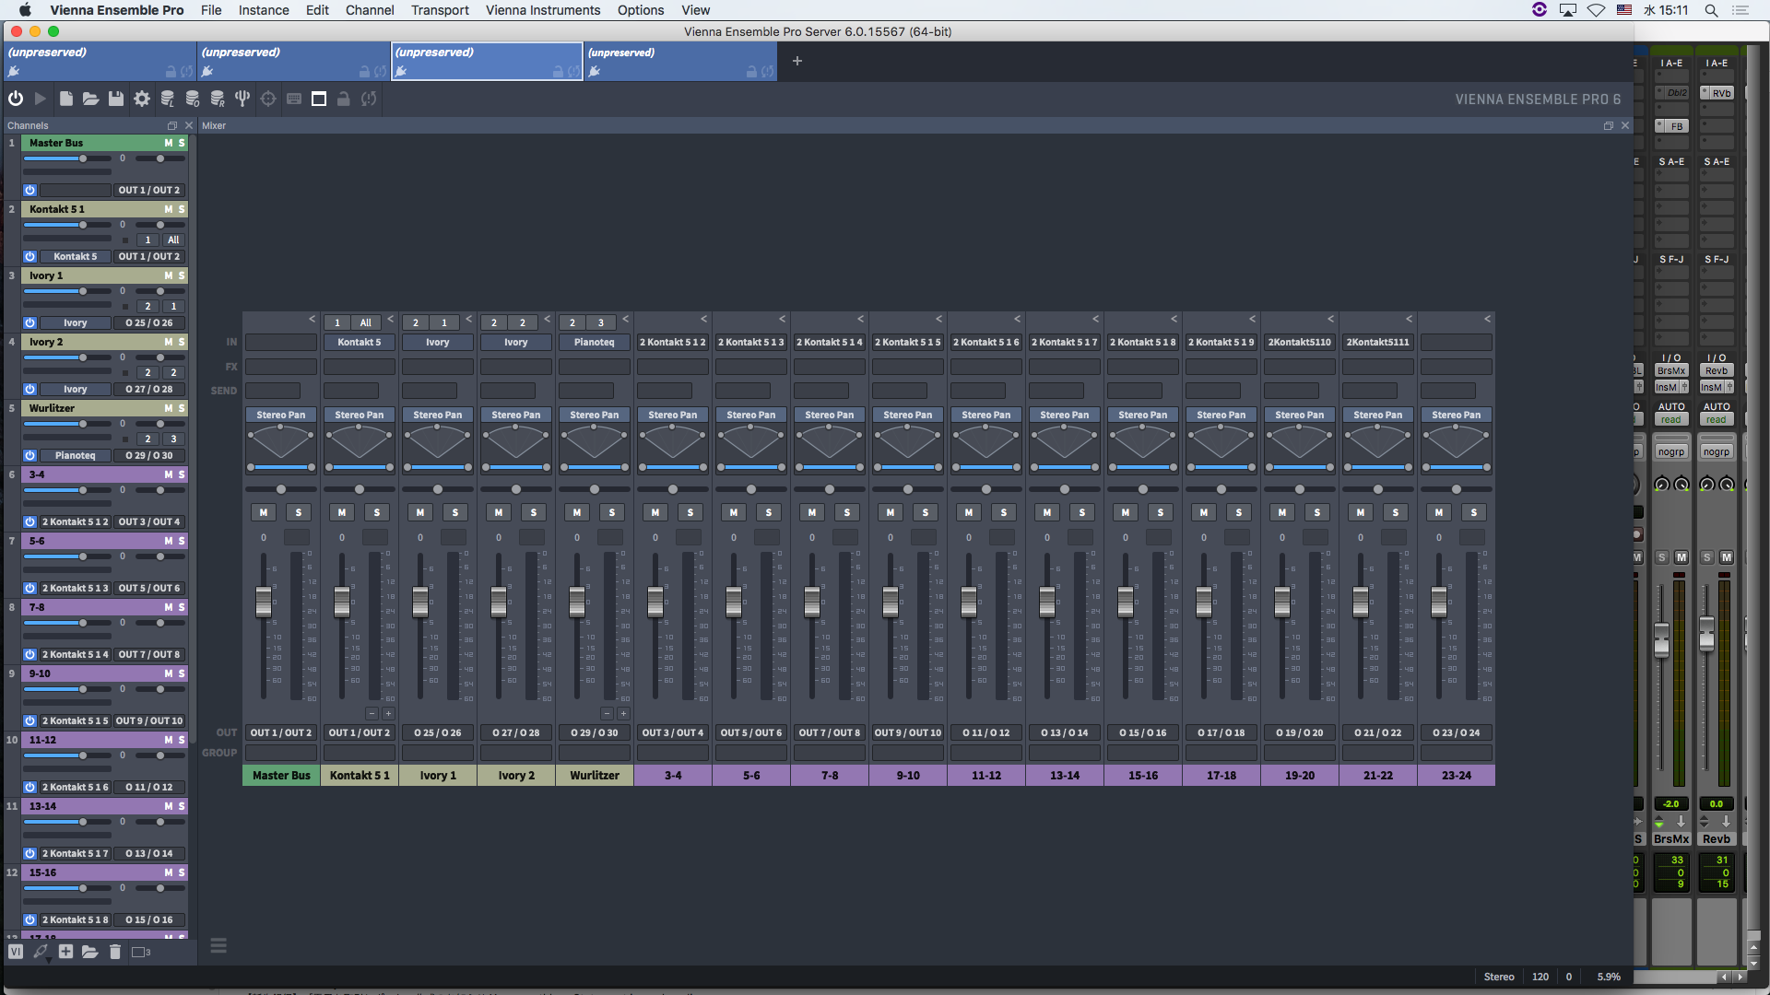Delete channel using trash icon
The image size is (1770, 995).
[x=115, y=952]
